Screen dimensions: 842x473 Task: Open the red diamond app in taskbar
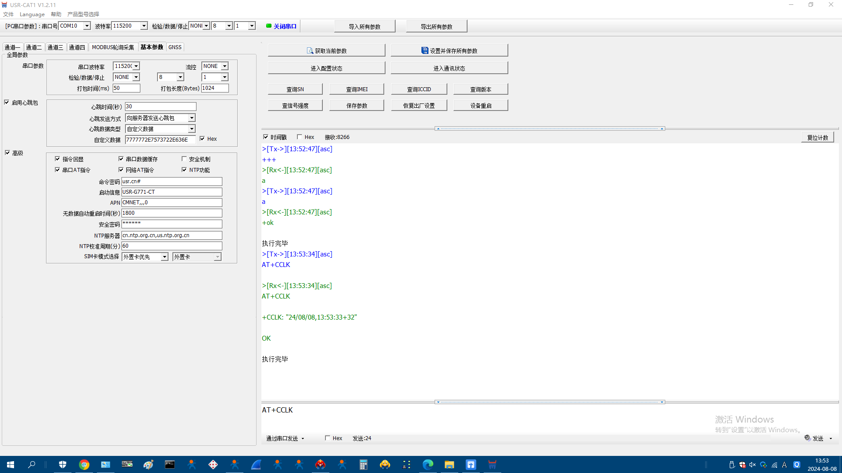click(213, 465)
